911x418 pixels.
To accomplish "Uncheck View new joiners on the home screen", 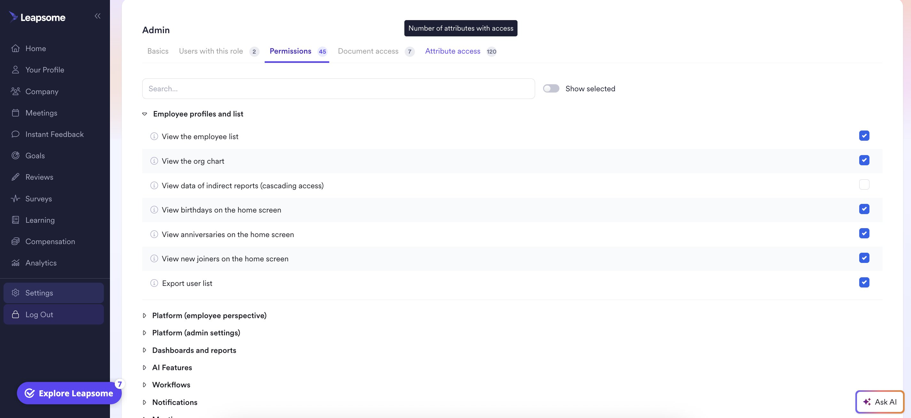I will pyautogui.click(x=864, y=258).
